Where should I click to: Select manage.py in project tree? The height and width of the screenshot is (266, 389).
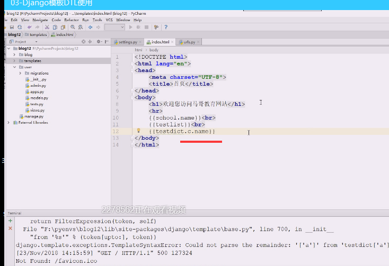31,116
